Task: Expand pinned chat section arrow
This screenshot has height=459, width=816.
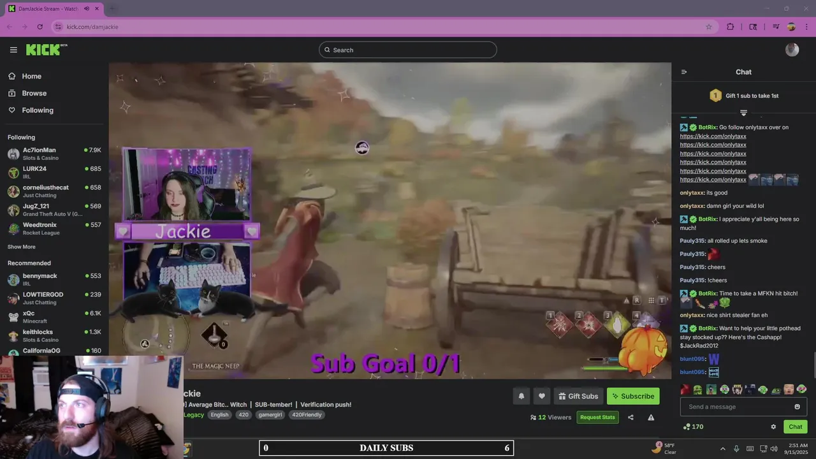Action: [x=743, y=113]
